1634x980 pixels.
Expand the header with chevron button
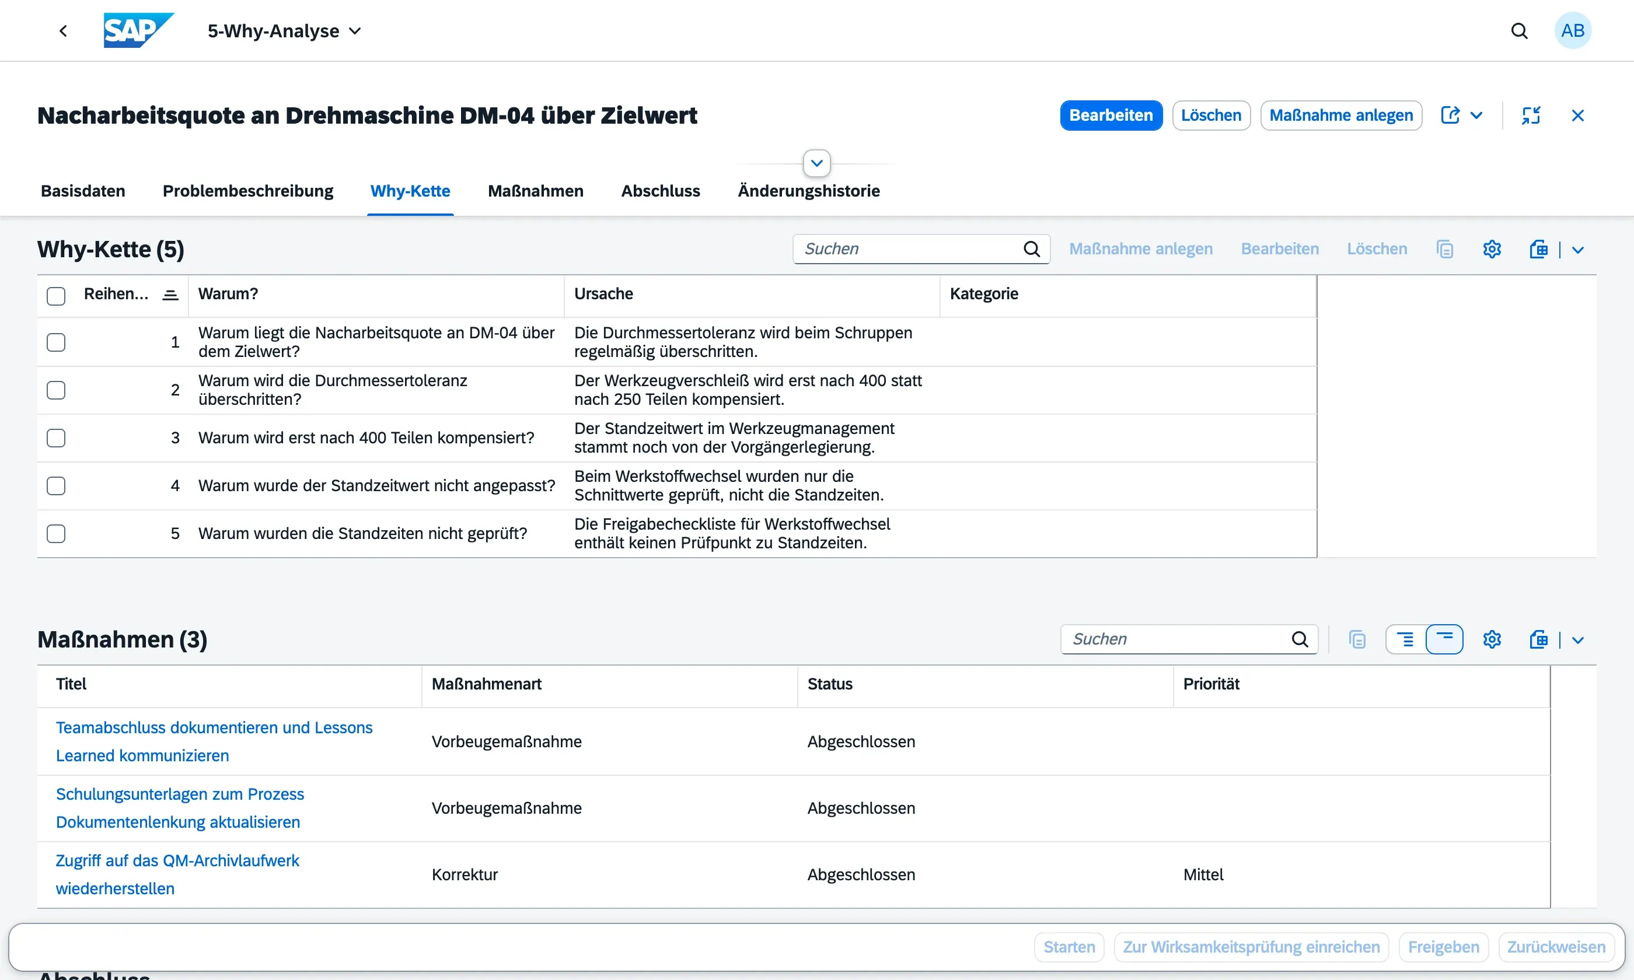(817, 163)
